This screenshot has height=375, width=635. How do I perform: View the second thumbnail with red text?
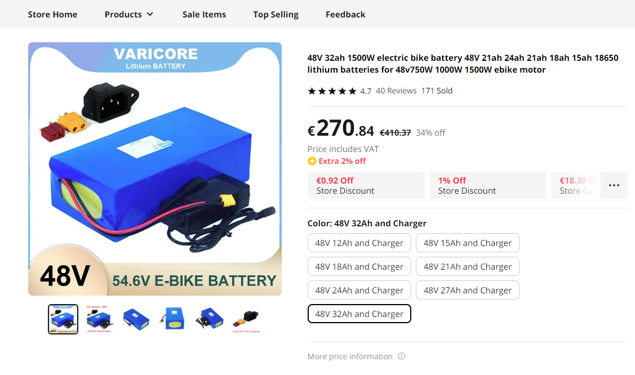pyautogui.click(x=99, y=319)
